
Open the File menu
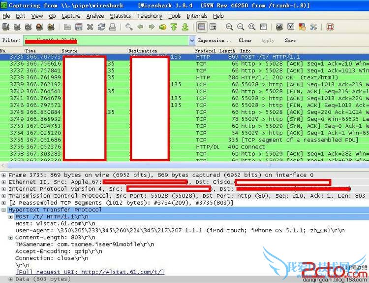6,16
